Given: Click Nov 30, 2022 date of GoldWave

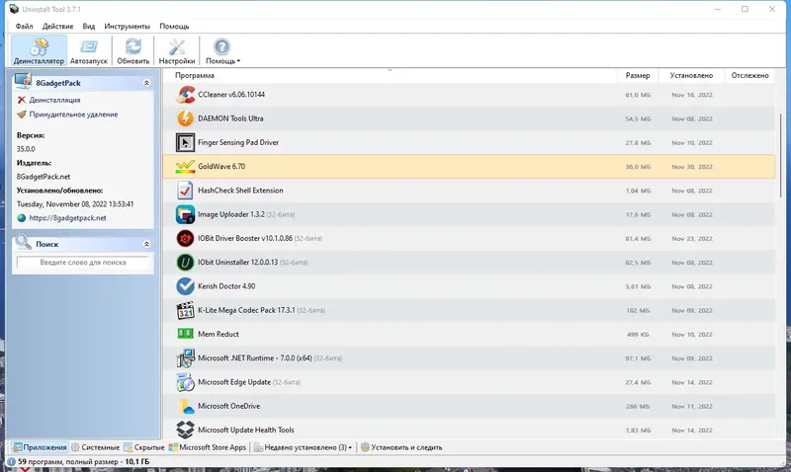Looking at the screenshot, I should coord(692,167).
